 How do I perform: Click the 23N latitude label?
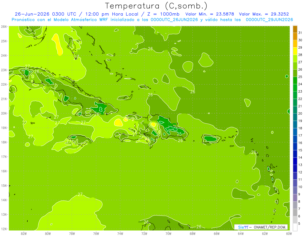tap(4, 70)
